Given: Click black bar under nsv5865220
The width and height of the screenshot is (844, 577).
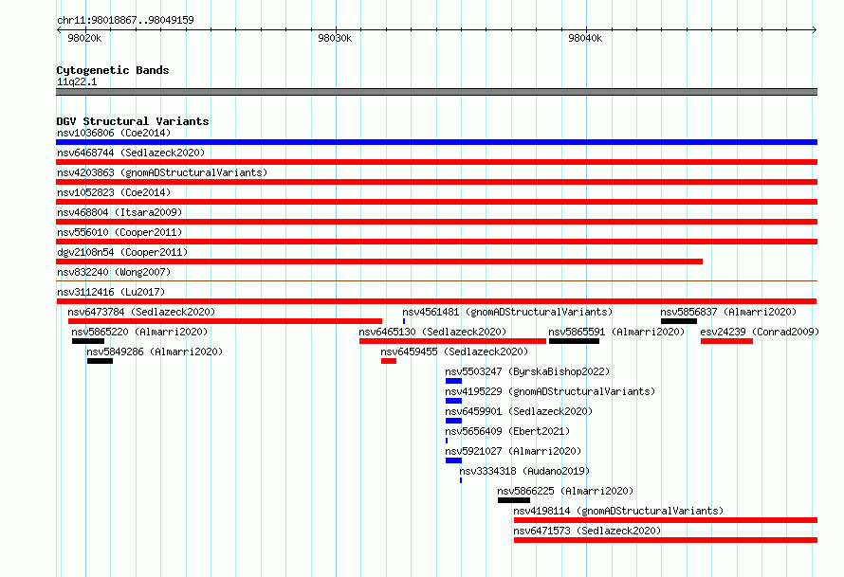Looking at the screenshot, I should click(88, 341).
